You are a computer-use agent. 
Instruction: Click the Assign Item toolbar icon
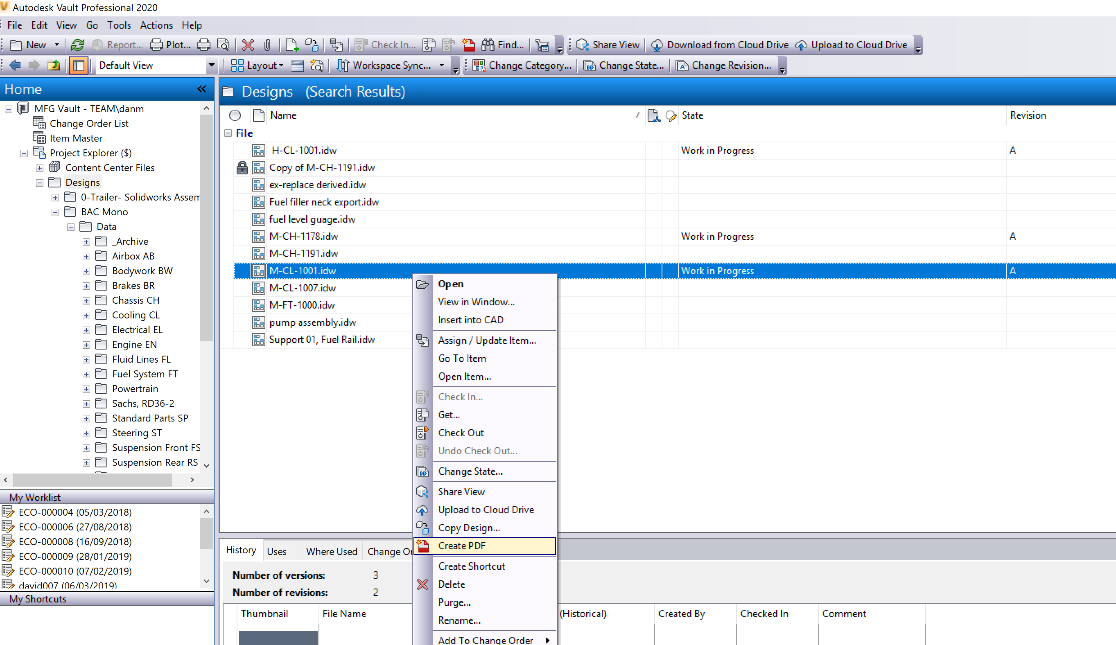click(336, 45)
